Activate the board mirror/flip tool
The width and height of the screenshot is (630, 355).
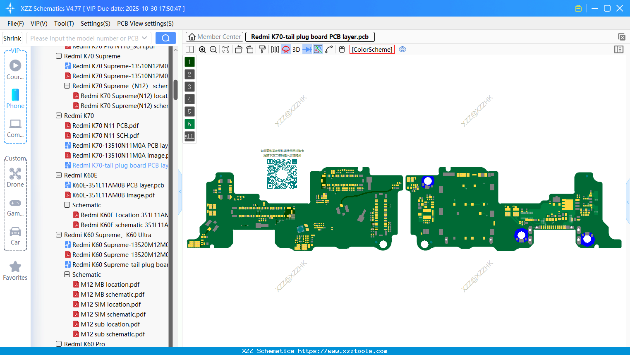tap(275, 49)
